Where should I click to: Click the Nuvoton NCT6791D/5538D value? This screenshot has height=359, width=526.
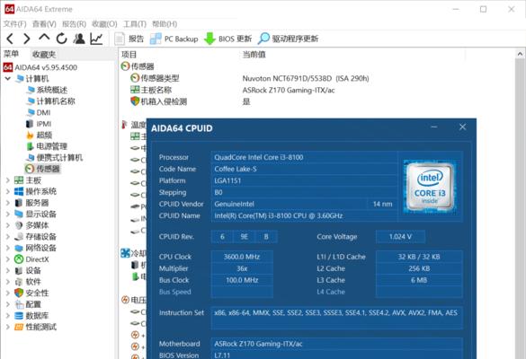[306, 78]
